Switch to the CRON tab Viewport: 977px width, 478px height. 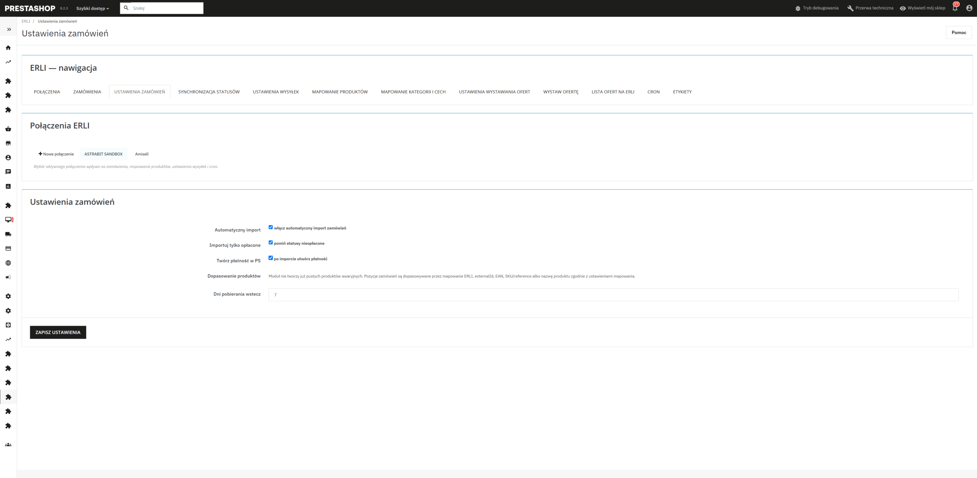click(x=654, y=92)
